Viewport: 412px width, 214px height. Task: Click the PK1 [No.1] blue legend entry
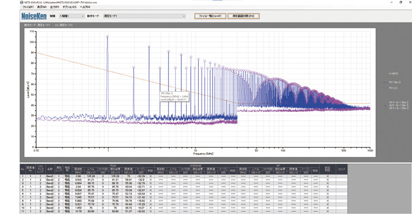(x=392, y=82)
